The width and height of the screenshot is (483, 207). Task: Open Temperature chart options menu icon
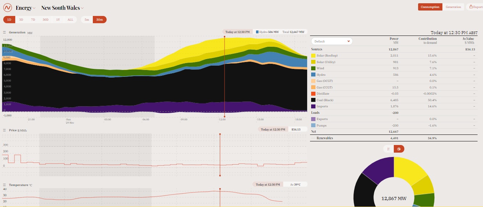(4, 185)
